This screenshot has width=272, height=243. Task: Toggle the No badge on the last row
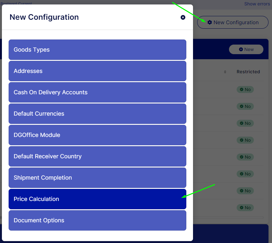pyautogui.click(x=245, y=207)
